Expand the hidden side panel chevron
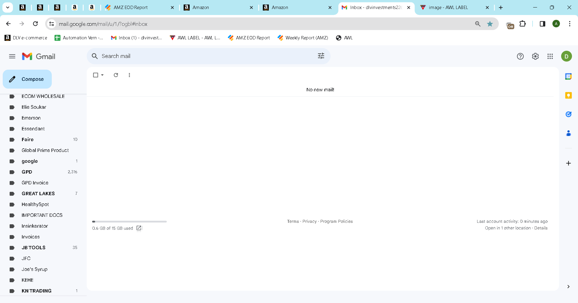This screenshot has height=303, width=578. (568, 287)
